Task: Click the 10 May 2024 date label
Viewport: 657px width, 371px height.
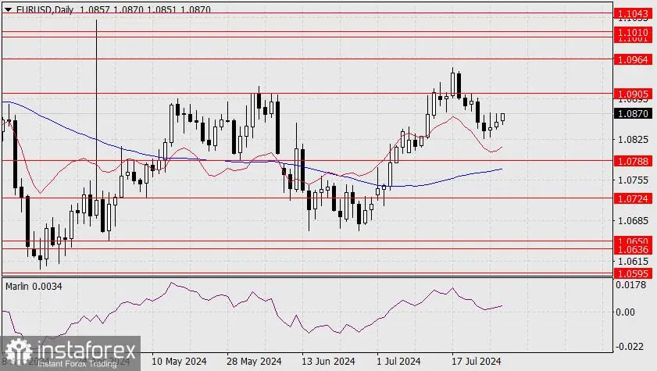Action: pos(179,361)
